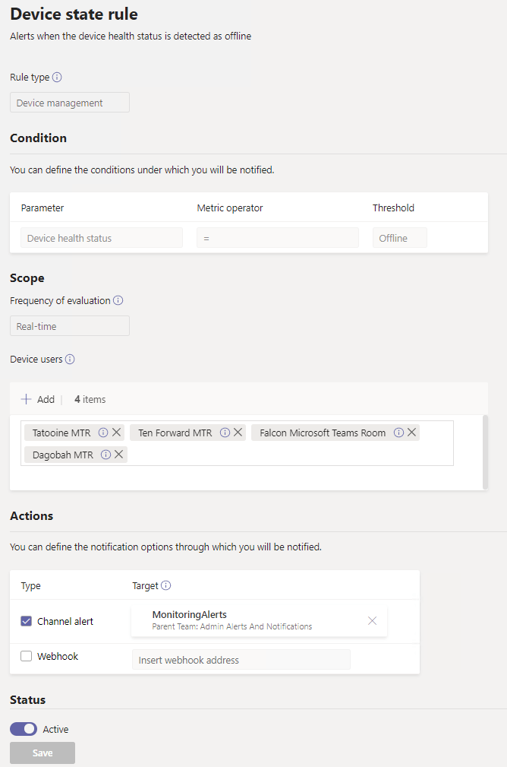
Task: Click the Device users info icon
Action: click(70, 360)
